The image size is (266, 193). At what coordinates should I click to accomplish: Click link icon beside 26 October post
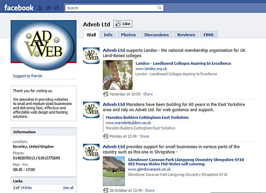tap(106, 190)
